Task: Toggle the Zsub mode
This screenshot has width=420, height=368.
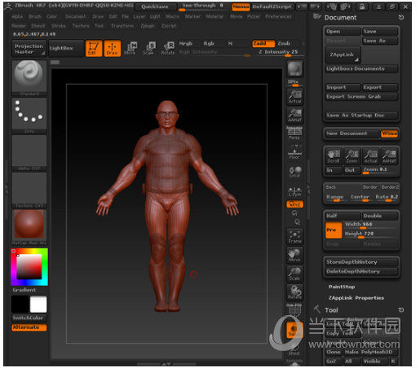Action: [284, 43]
